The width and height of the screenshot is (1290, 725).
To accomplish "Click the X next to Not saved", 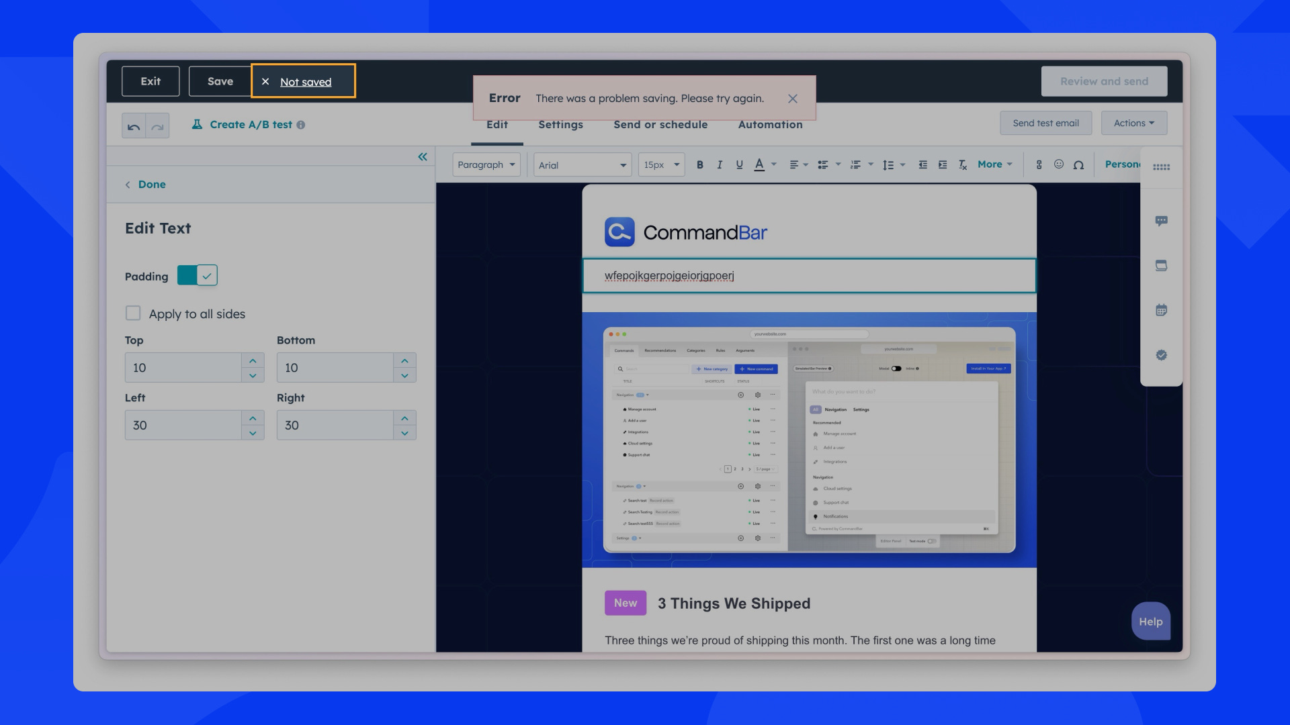I will click(265, 82).
